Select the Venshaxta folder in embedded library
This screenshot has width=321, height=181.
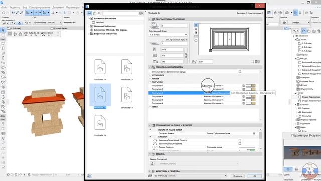[x=100, y=22]
